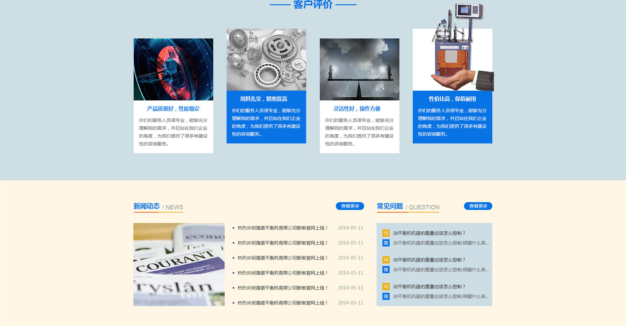Viewport: 626px width, 326px height.
Task: Open the 灵活性好，操作方便 review title
Action: (x=357, y=109)
